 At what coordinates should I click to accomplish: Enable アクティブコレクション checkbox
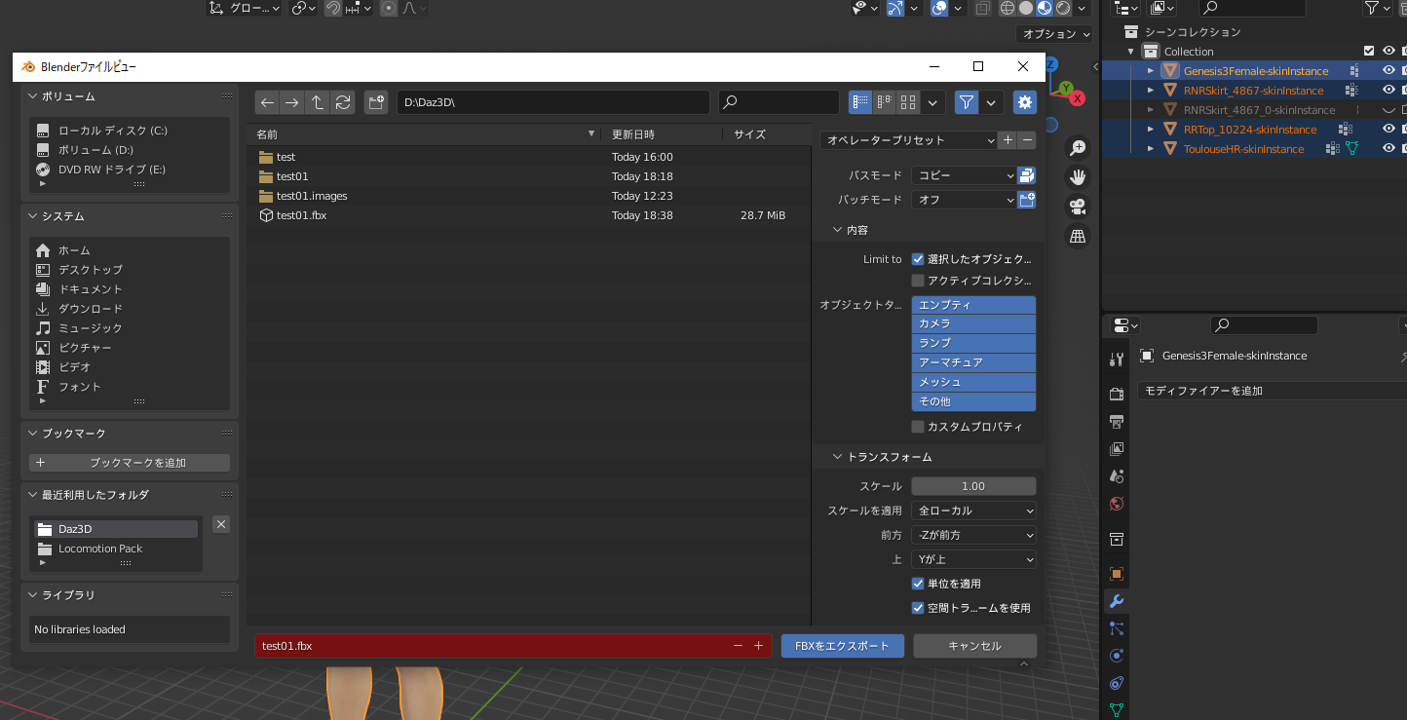(x=918, y=281)
